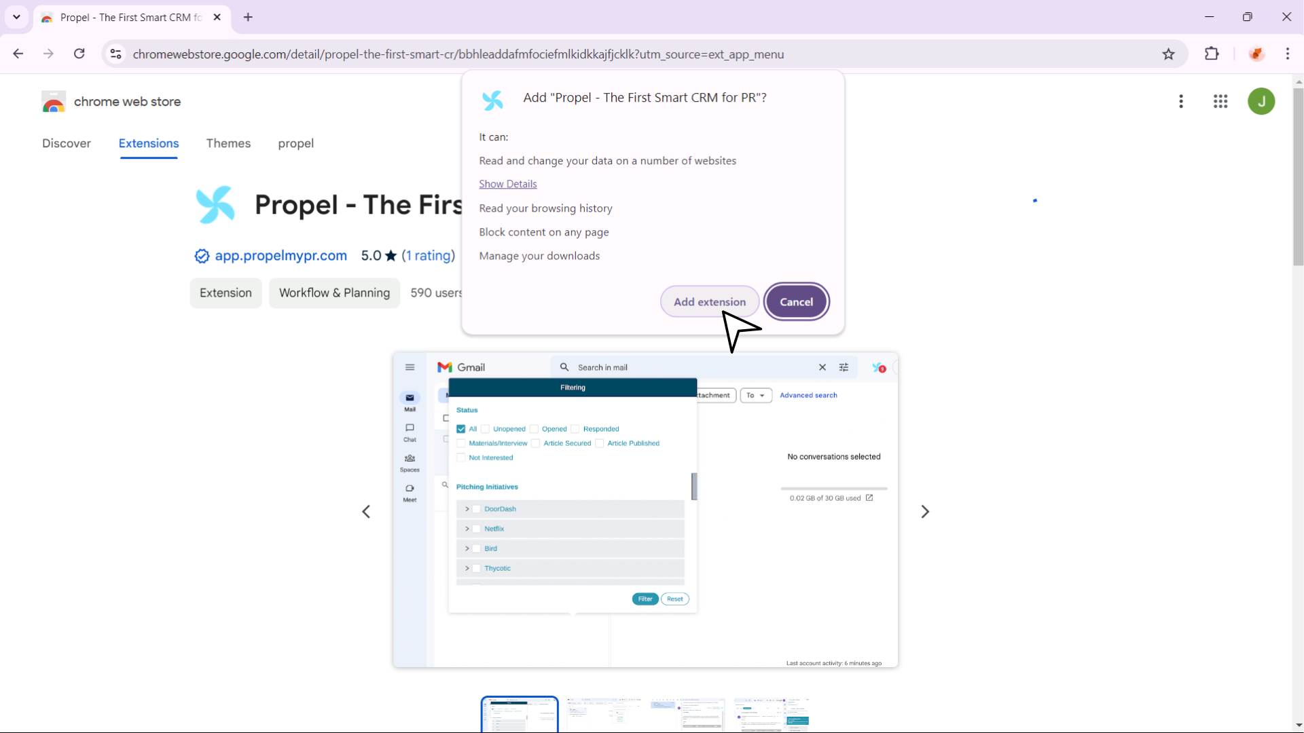The image size is (1304, 733).
Task: Go forward to the next page
Action: (x=48, y=54)
